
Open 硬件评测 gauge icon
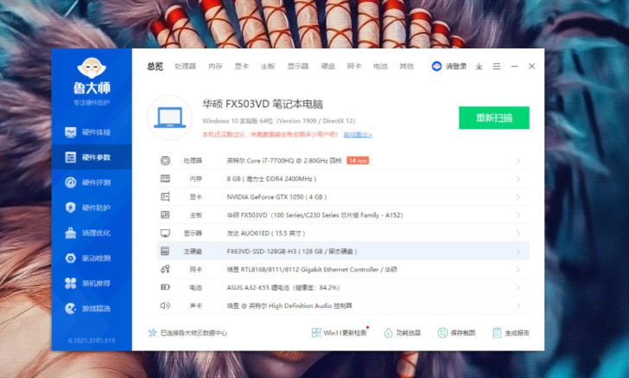point(71,183)
